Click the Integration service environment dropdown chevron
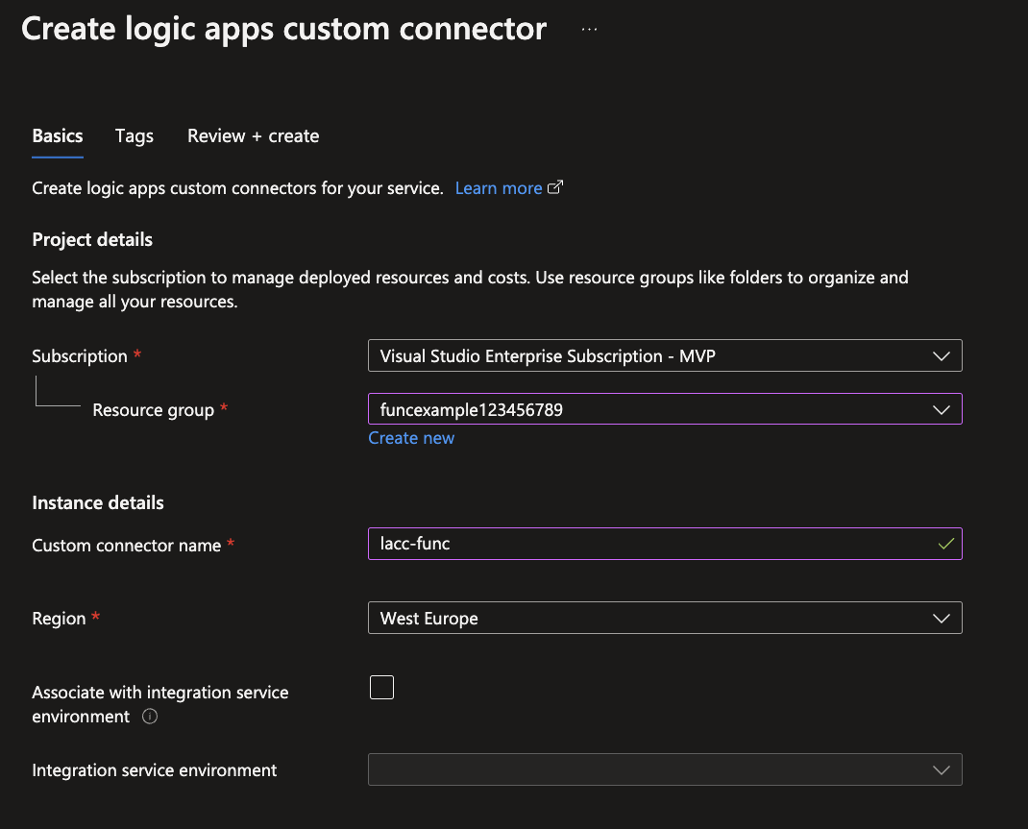The height and width of the screenshot is (829, 1028). tap(942, 769)
